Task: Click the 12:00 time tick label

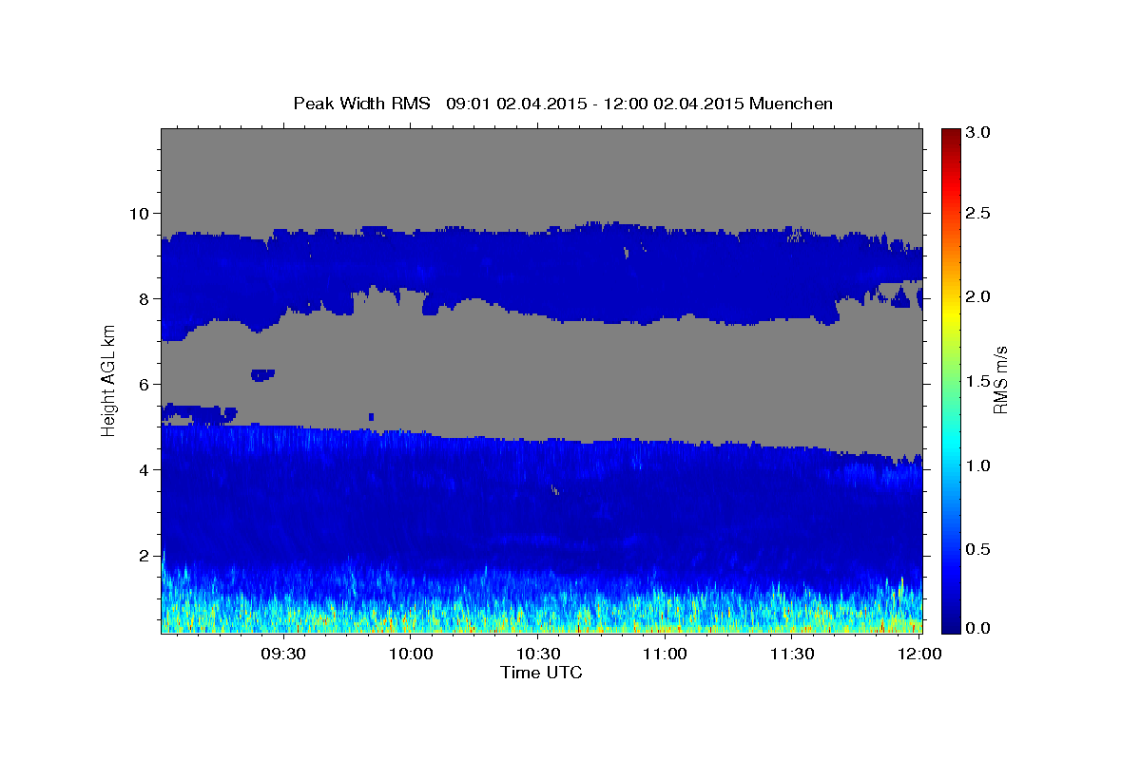Action: tap(919, 655)
